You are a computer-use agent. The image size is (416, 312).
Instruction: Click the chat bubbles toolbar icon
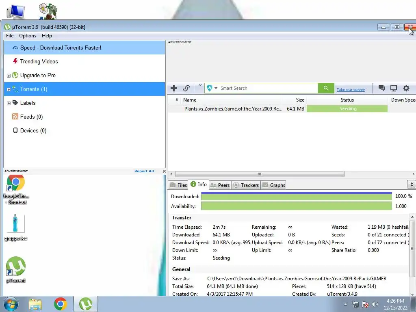point(382,88)
